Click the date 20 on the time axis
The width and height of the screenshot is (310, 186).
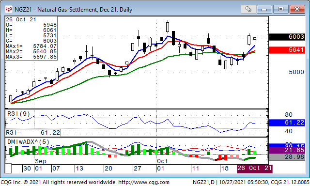108,169
